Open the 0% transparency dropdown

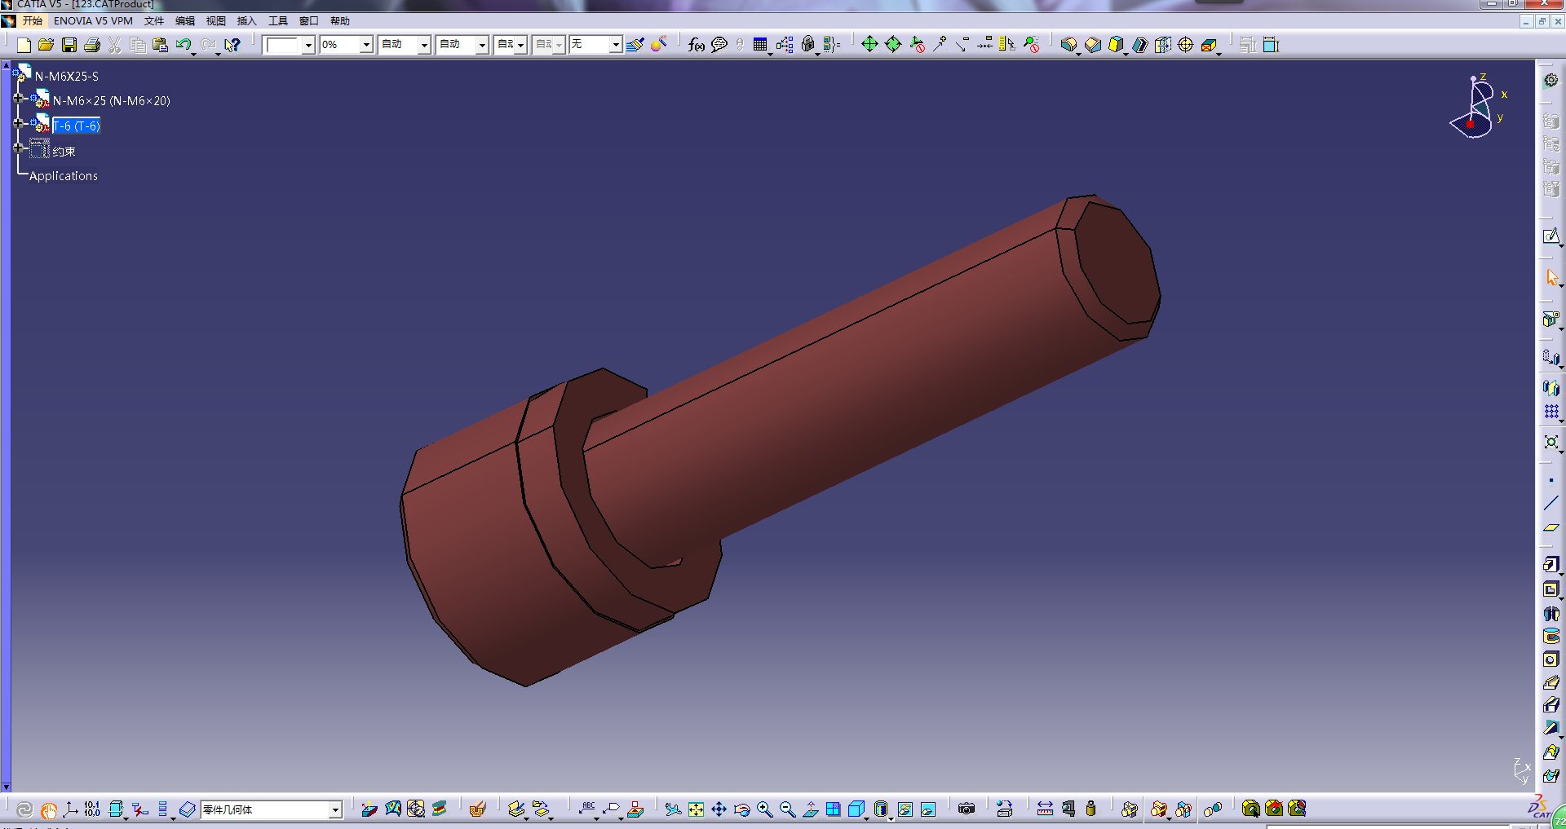click(x=366, y=45)
